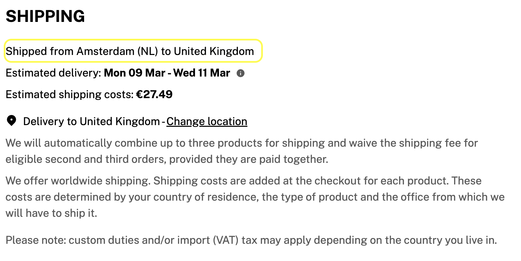The height and width of the screenshot is (261, 521).
Task: Click the 'Estimated delivery:' label
Action: pyautogui.click(x=53, y=73)
